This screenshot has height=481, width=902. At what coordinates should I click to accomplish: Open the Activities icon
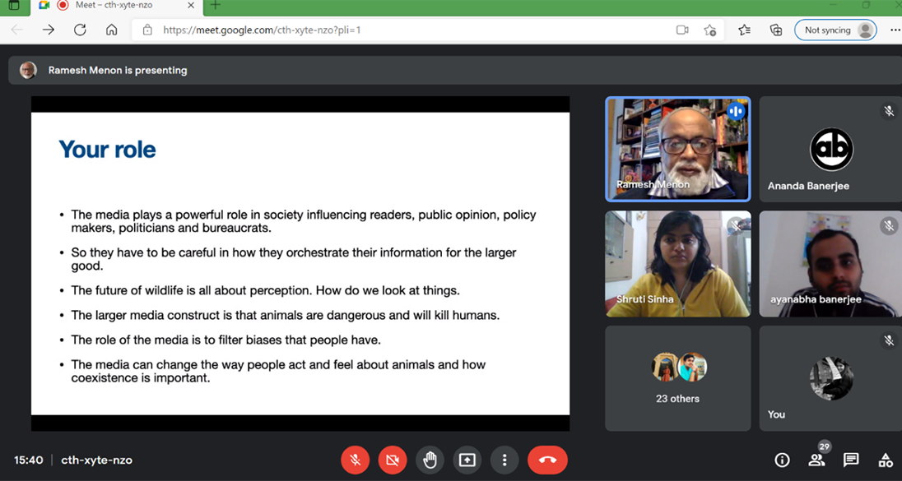[x=886, y=460]
